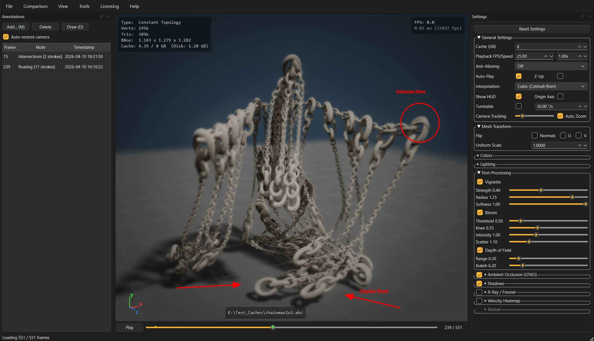Image resolution: width=594 pixels, height=341 pixels.
Task: Decrease Uniform Scale with down arrow
Action: 585,146
